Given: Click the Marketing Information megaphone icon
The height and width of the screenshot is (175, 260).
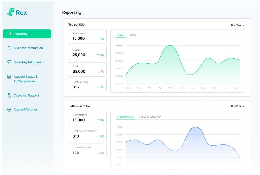Looking at the screenshot, I should [9, 62].
